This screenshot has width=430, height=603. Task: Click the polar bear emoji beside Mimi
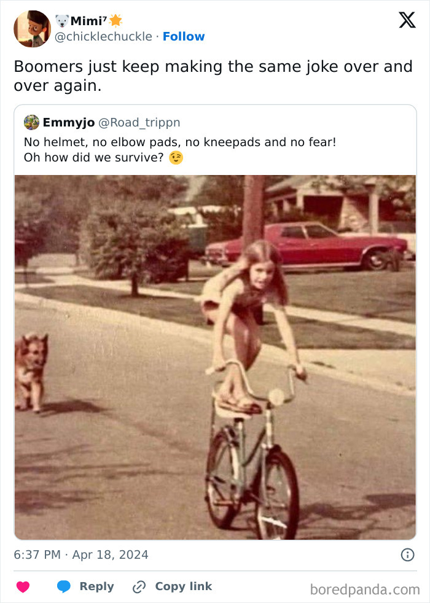(x=62, y=21)
